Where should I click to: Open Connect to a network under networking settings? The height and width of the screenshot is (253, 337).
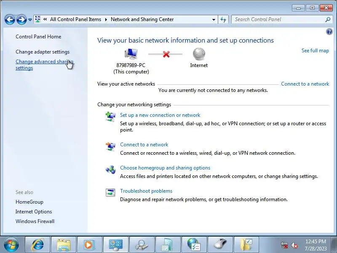[x=144, y=145]
